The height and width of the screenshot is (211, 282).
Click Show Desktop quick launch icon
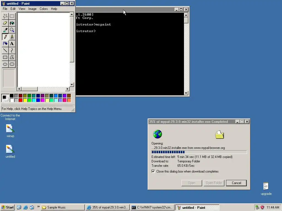point(19,207)
